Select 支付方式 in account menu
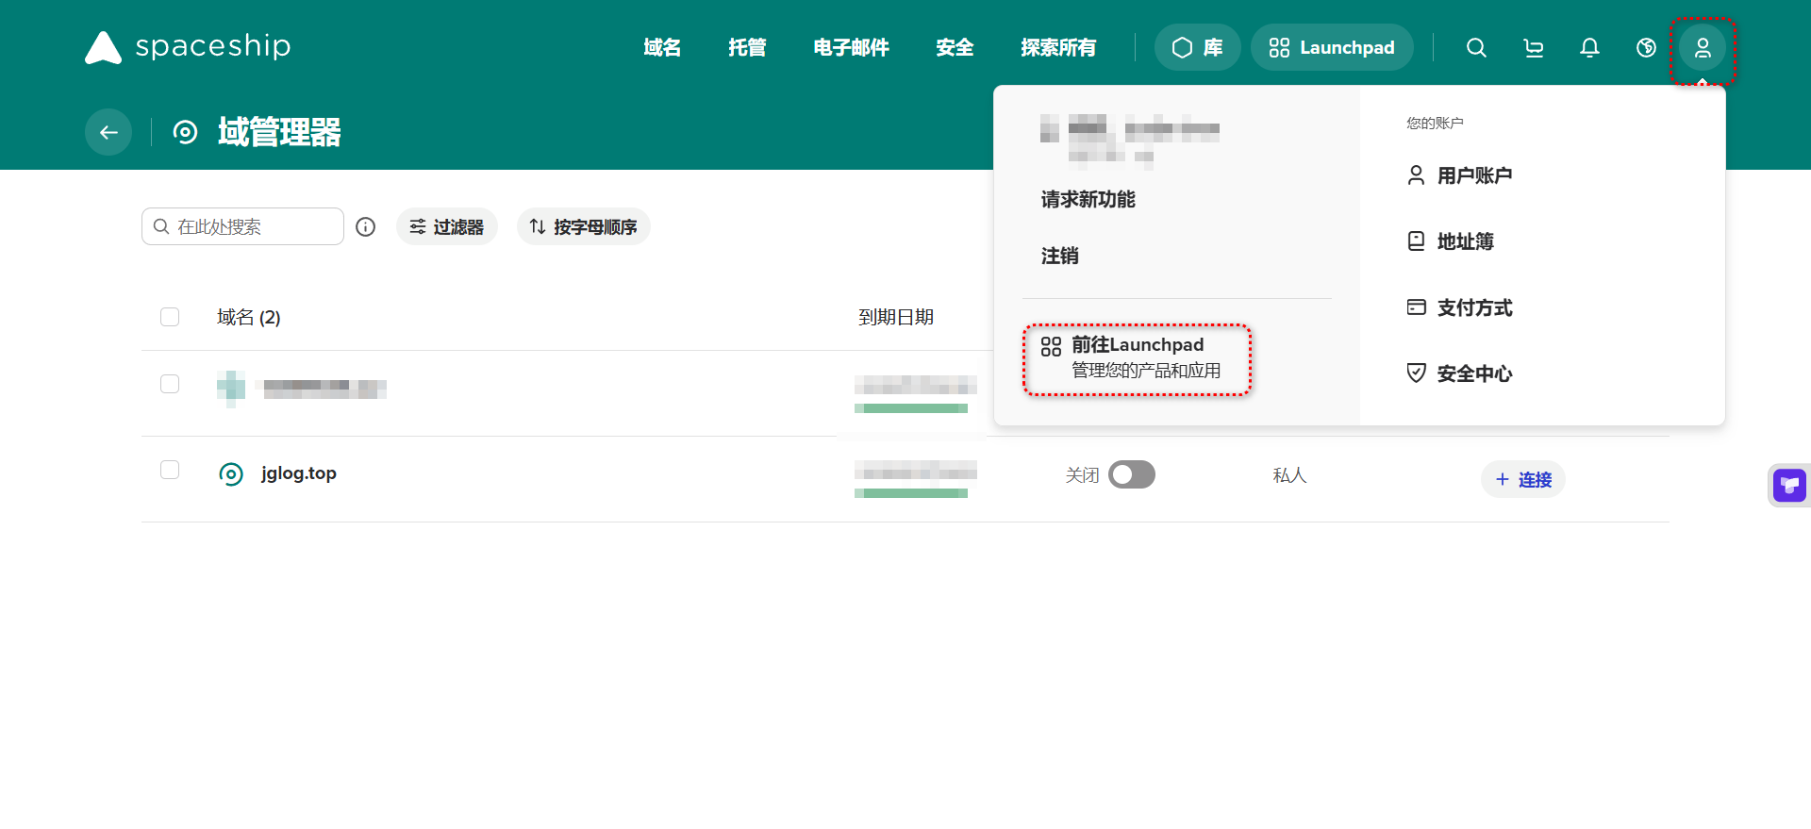 pyautogui.click(x=1473, y=307)
